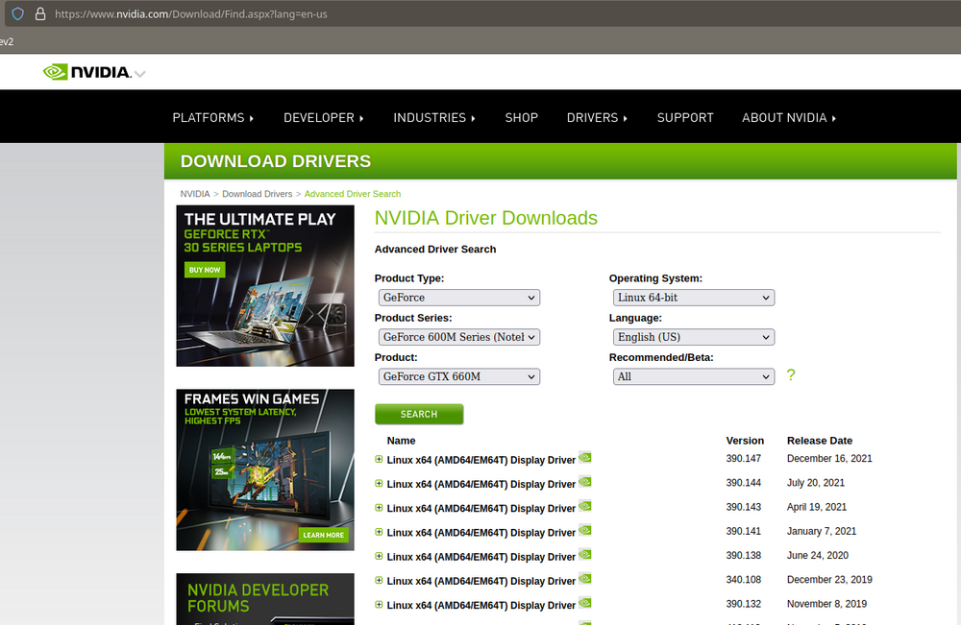961x625 pixels.
Task: Click version number 340.108
Action: tap(744, 580)
